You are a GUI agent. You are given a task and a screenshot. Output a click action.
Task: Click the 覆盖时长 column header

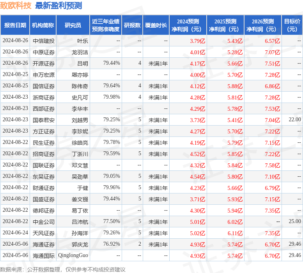[x=156, y=25]
